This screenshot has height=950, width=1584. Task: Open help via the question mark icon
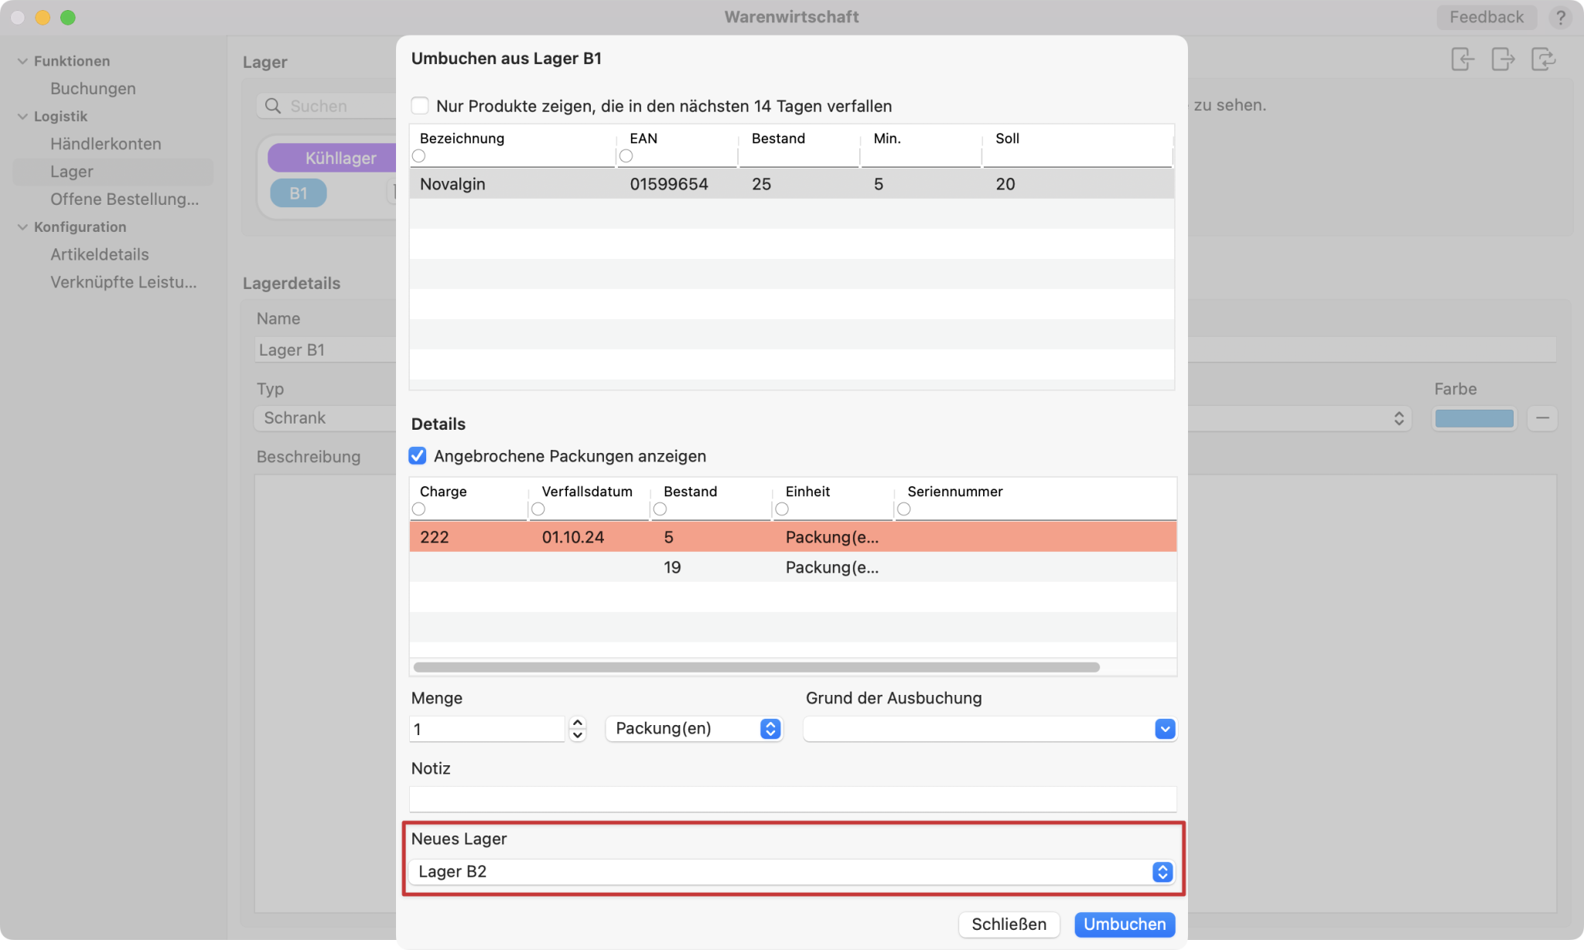[x=1561, y=17]
